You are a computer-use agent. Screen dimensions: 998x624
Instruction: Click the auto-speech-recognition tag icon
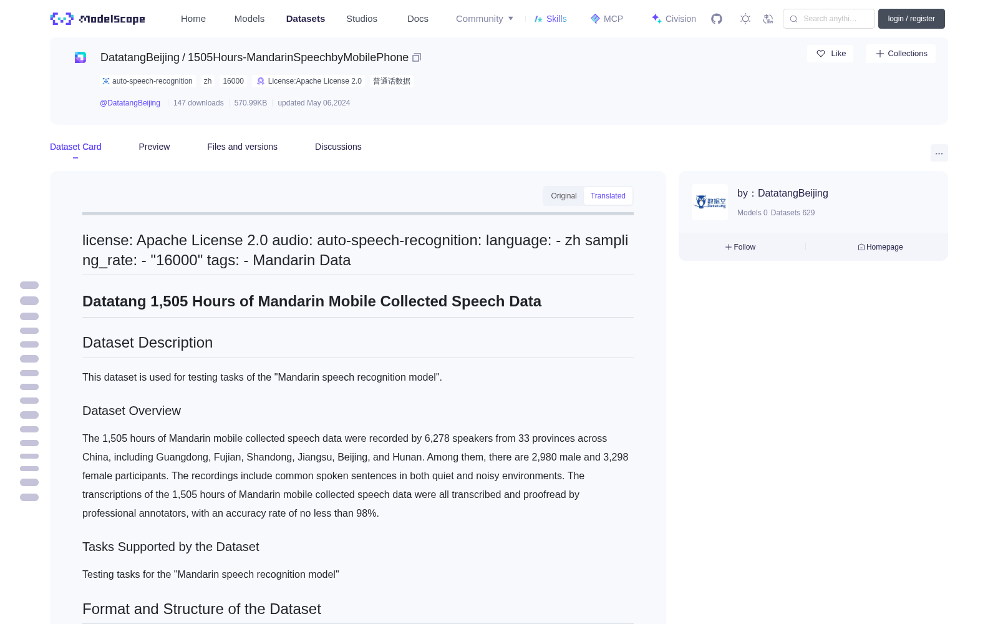(x=106, y=81)
